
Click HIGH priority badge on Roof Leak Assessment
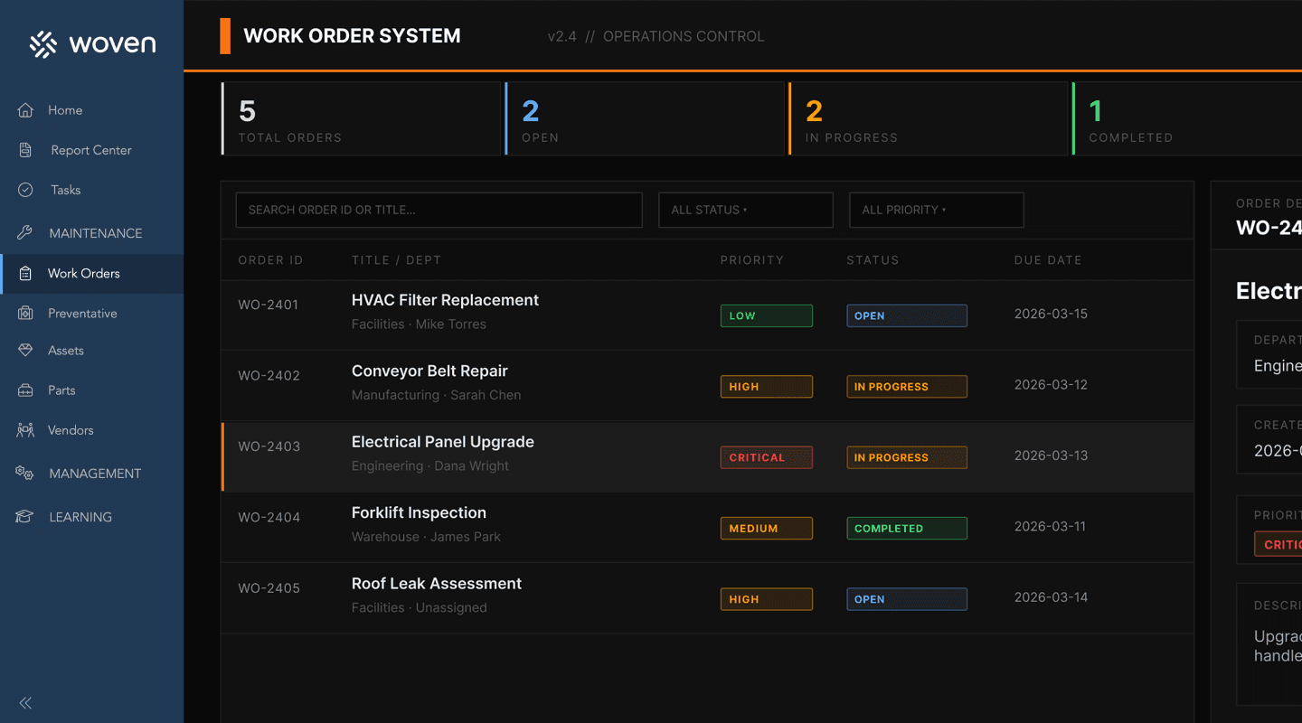tap(767, 599)
